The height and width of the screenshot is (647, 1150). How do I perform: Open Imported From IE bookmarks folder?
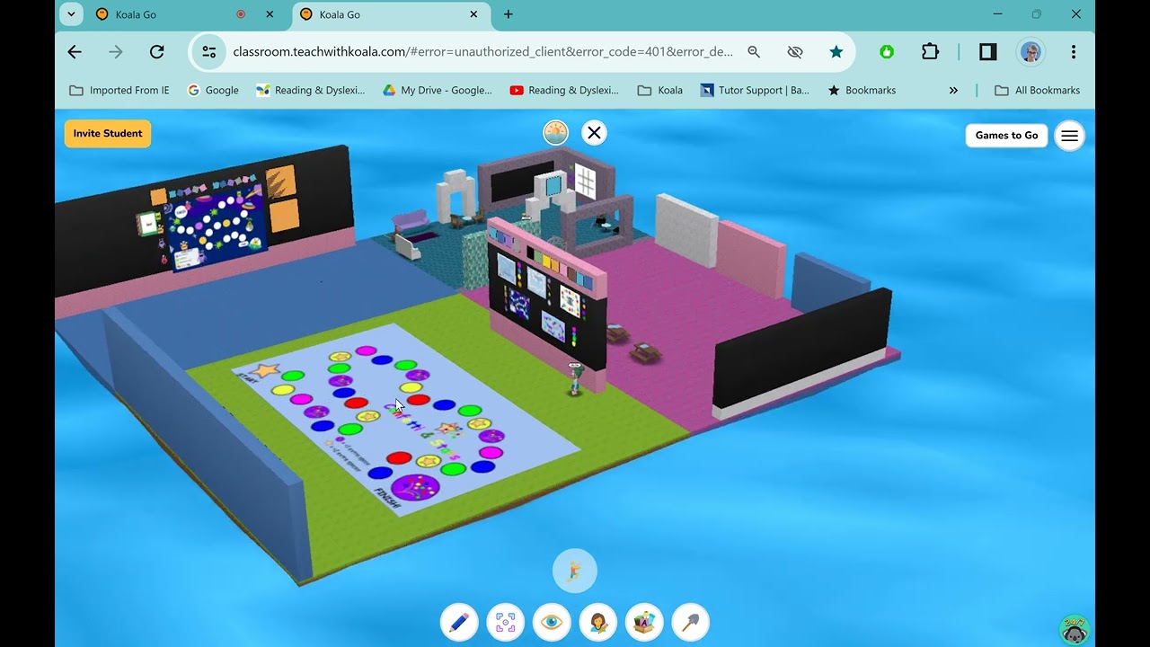click(119, 90)
